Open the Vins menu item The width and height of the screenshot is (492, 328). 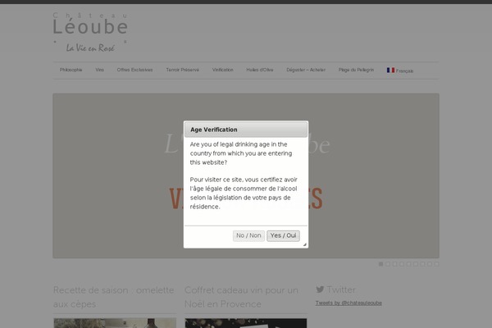pos(99,70)
